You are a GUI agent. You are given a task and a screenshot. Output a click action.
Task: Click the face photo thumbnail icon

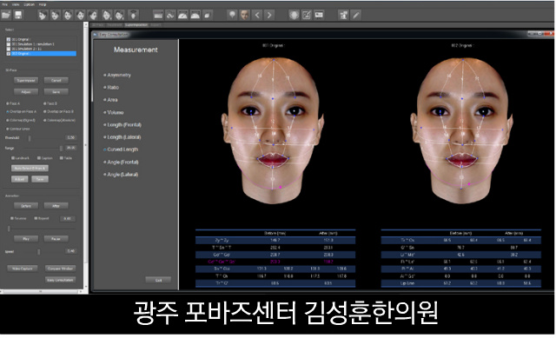245,15
